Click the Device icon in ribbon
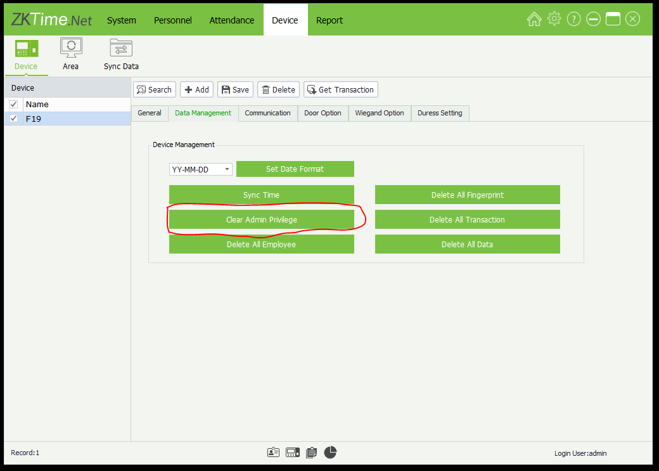Screen dimensions: 659x471 pos(26,49)
